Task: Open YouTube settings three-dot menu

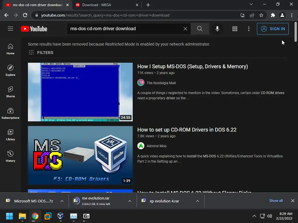Action: [x=249, y=29]
